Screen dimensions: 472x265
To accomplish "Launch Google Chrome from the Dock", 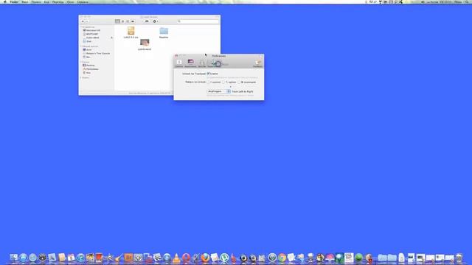I will 282,258.
